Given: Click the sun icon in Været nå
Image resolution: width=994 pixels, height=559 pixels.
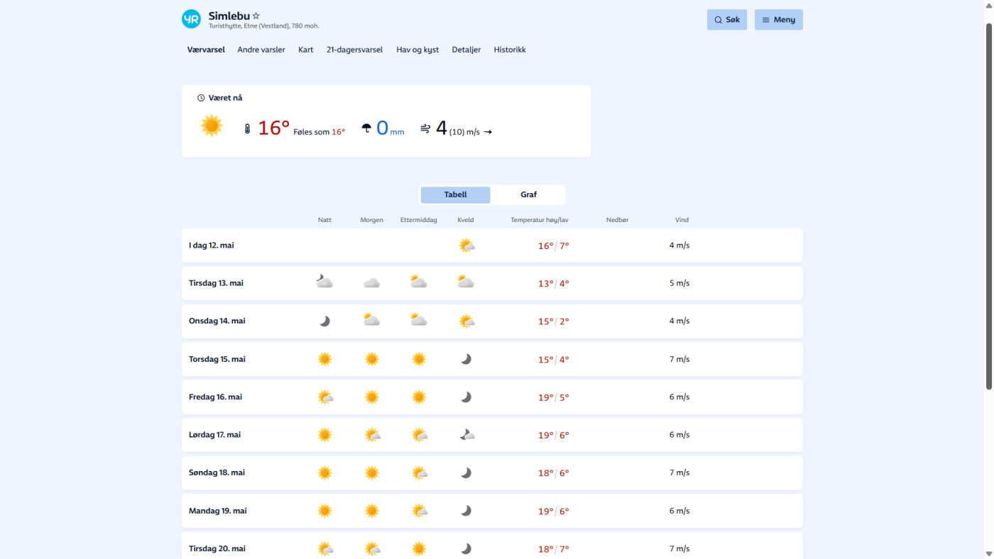Looking at the screenshot, I should [x=212, y=126].
